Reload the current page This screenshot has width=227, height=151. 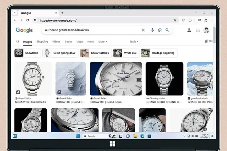[x=27, y=20]
